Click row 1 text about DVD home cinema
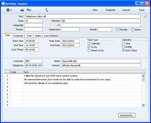This screenshot has height=123, width=151. point(51,76)
